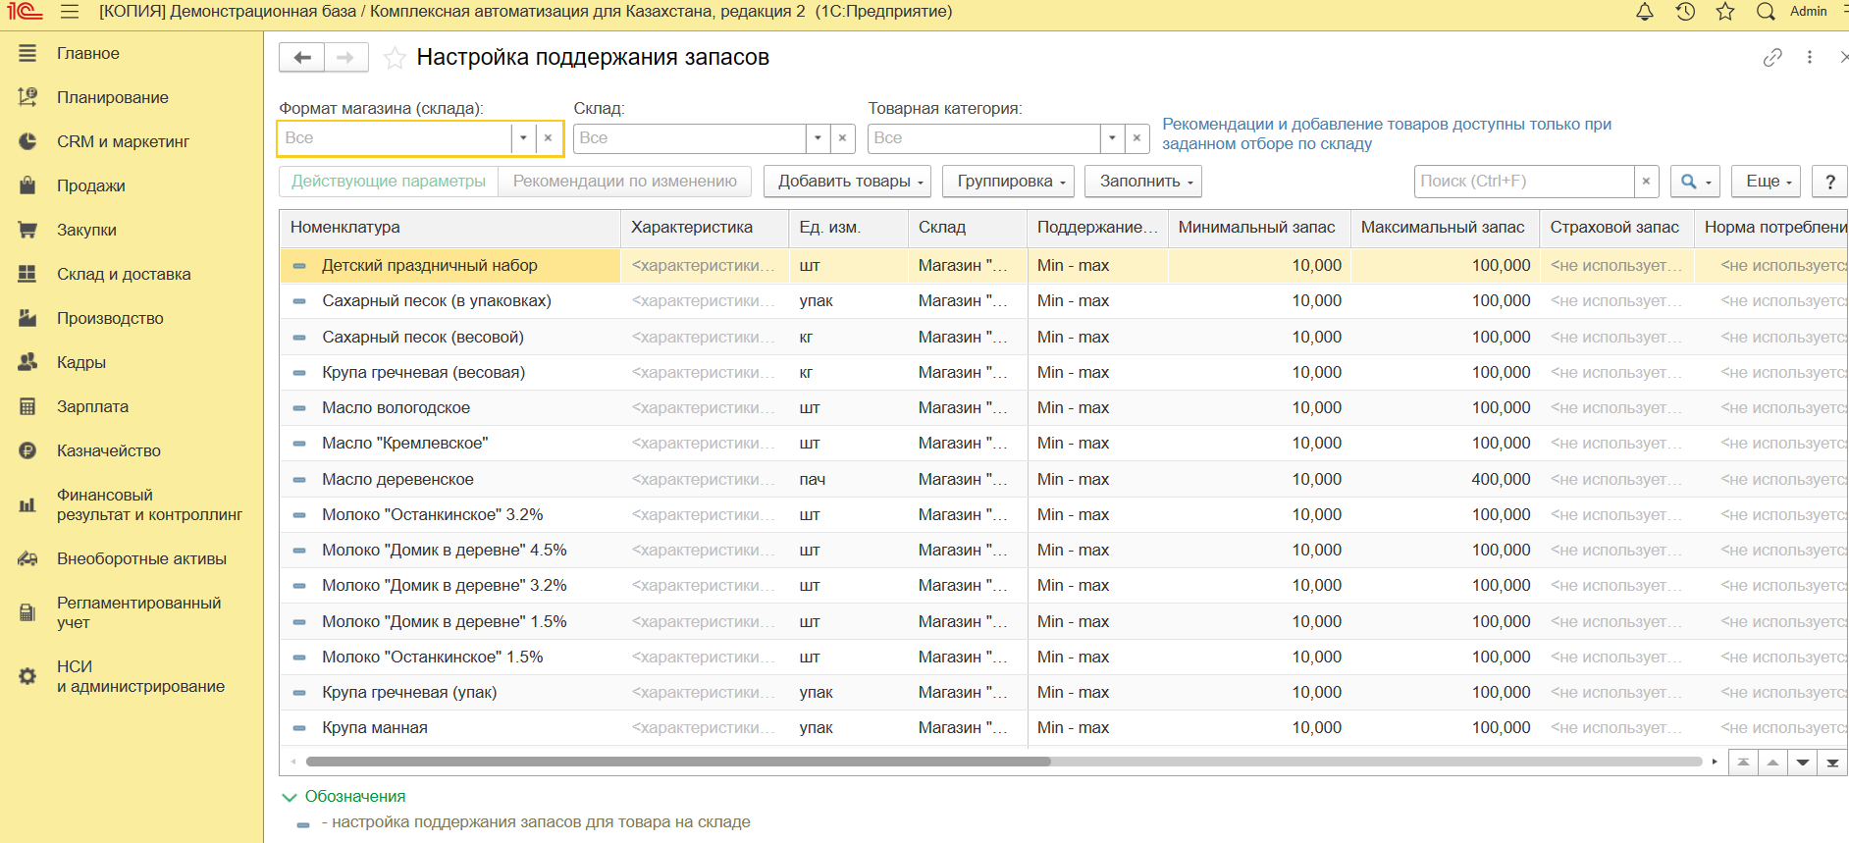Open the history clock icon
Viewport: 1849px width, 843px height.
click(x=1685, y=12)
